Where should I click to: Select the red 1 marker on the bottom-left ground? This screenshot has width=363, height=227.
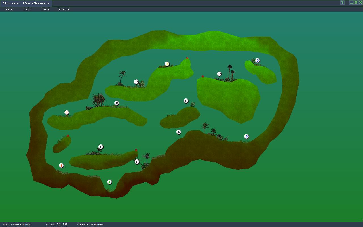(x=61, y=166)
